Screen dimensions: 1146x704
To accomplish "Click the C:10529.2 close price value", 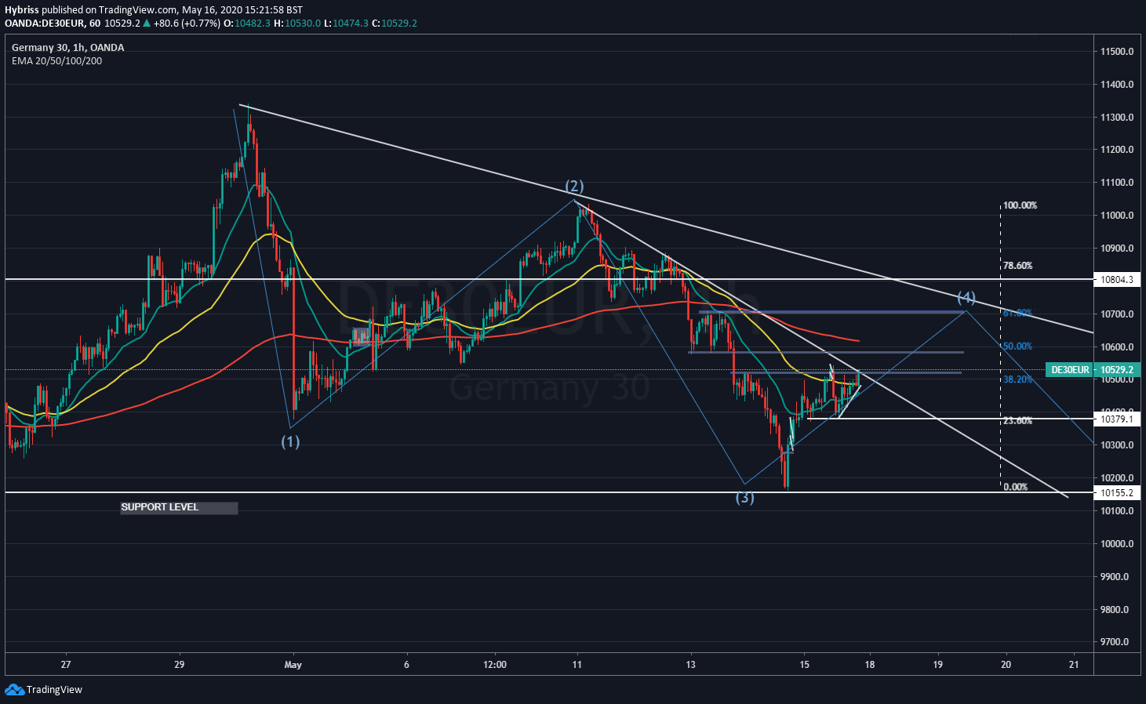I will (x=395, y=24).
